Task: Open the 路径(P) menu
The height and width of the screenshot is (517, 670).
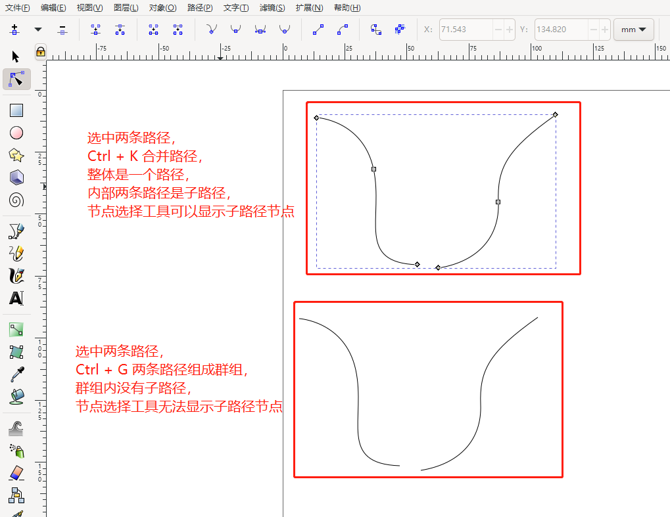Action: tap(200, 8)
